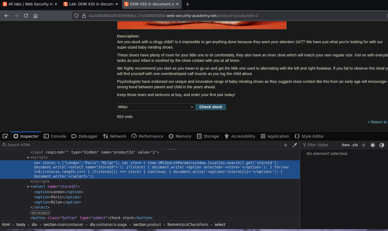Click the browser address bar URL
388x231 pixels.
pos(173,16)
